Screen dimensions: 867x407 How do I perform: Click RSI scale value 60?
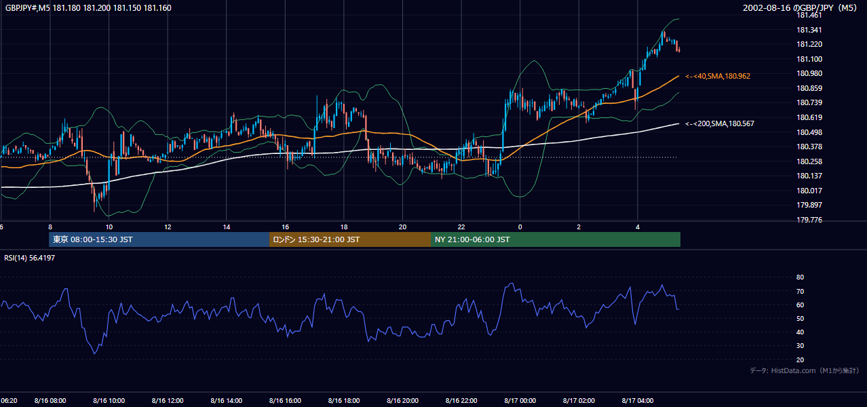pos(800,305)
